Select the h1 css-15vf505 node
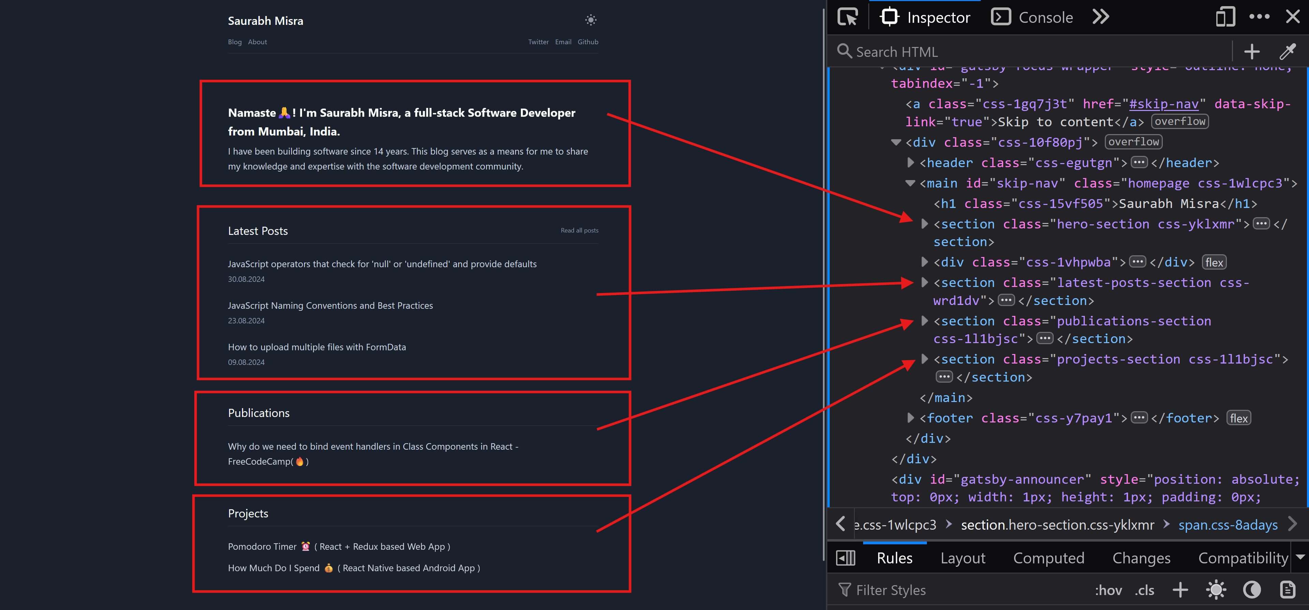Viewport: 1309px width, 610px height. (x=1095, y=204)
